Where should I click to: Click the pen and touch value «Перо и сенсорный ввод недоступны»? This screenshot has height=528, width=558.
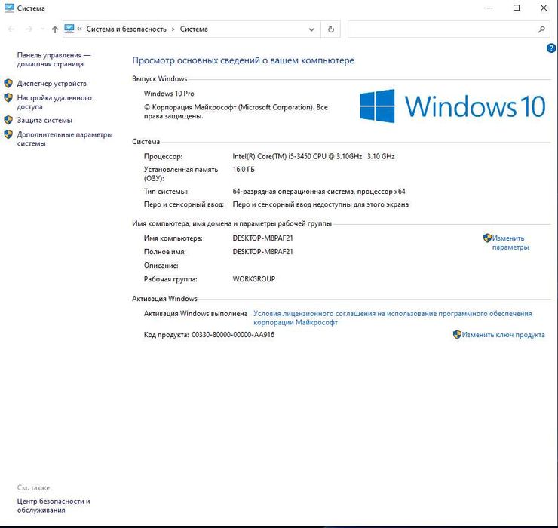coord(320,204)
